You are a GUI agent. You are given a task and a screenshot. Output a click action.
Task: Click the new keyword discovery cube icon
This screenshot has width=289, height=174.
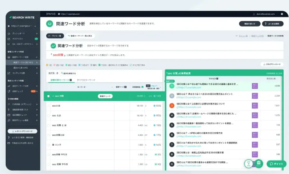coord(9,57)
